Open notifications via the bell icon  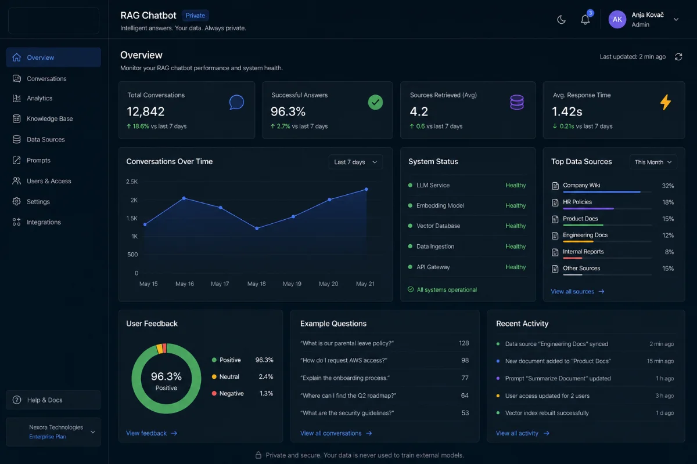coord(585,20)
